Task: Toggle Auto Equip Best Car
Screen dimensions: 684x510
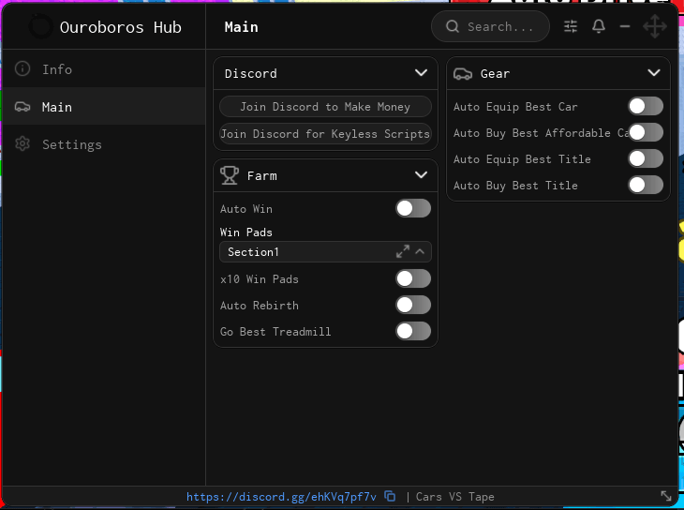Action: (x=646, y=106)
